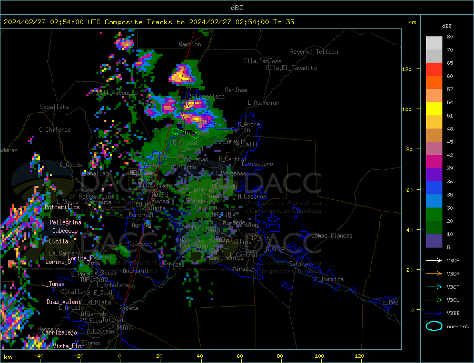Click the Mirador map label

pos(243,269)
